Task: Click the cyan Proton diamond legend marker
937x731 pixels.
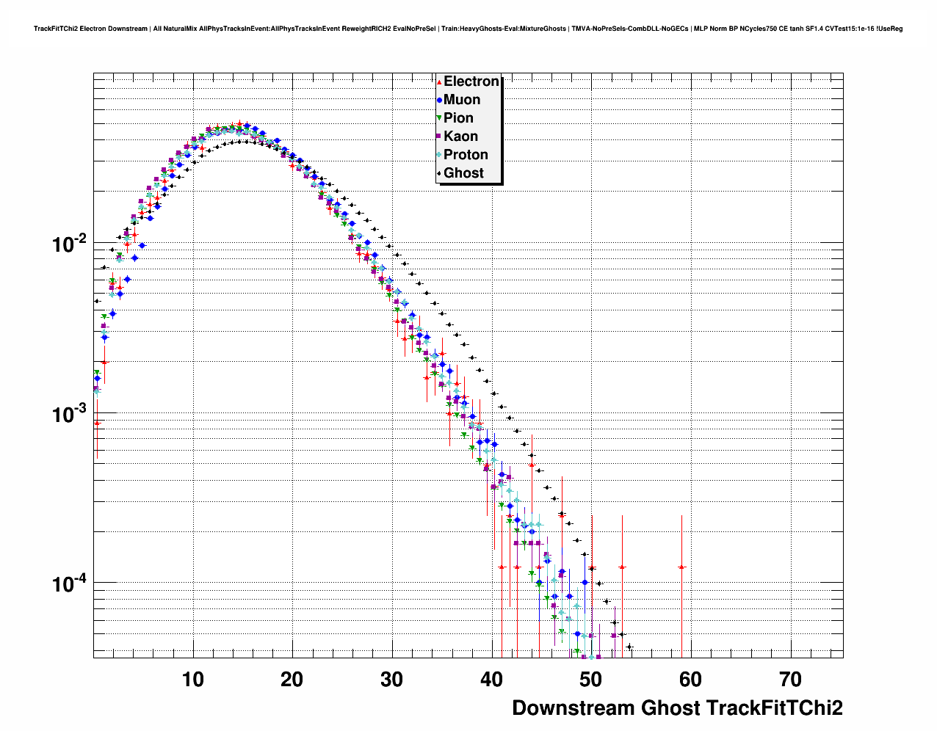Action: point(439,155)
